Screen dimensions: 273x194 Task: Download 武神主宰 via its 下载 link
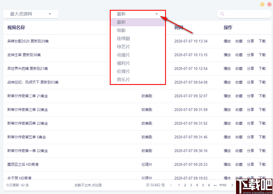(262, 55)
